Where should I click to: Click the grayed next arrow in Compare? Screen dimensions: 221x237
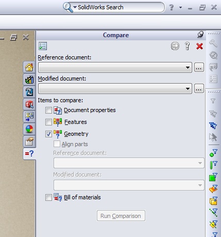175,46
